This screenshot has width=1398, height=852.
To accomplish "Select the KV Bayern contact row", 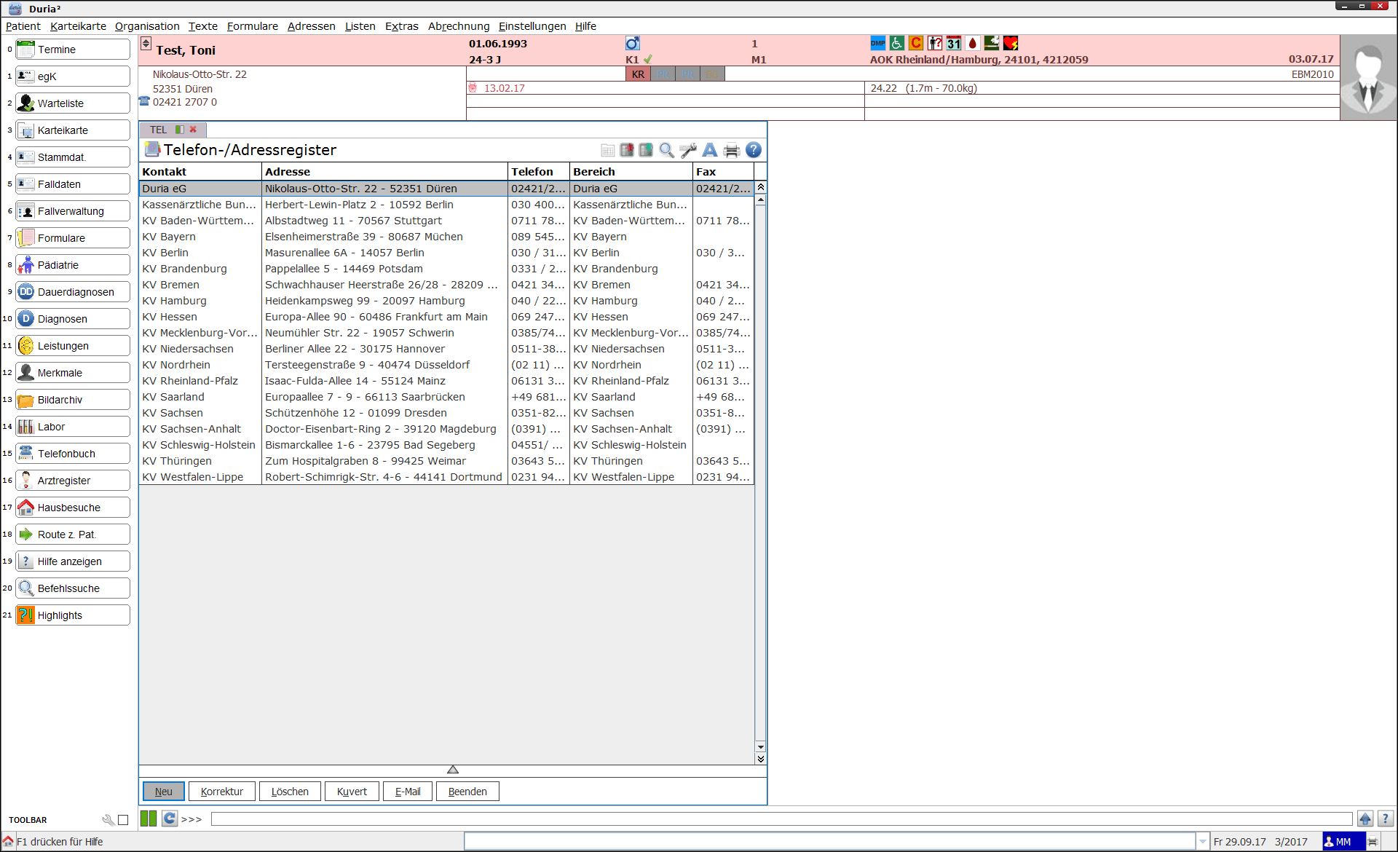I will tap(446, 237).
